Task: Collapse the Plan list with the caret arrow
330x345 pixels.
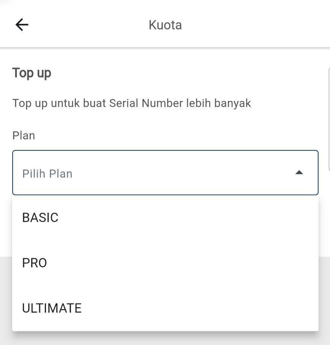Action: click(x=299, y=173)
